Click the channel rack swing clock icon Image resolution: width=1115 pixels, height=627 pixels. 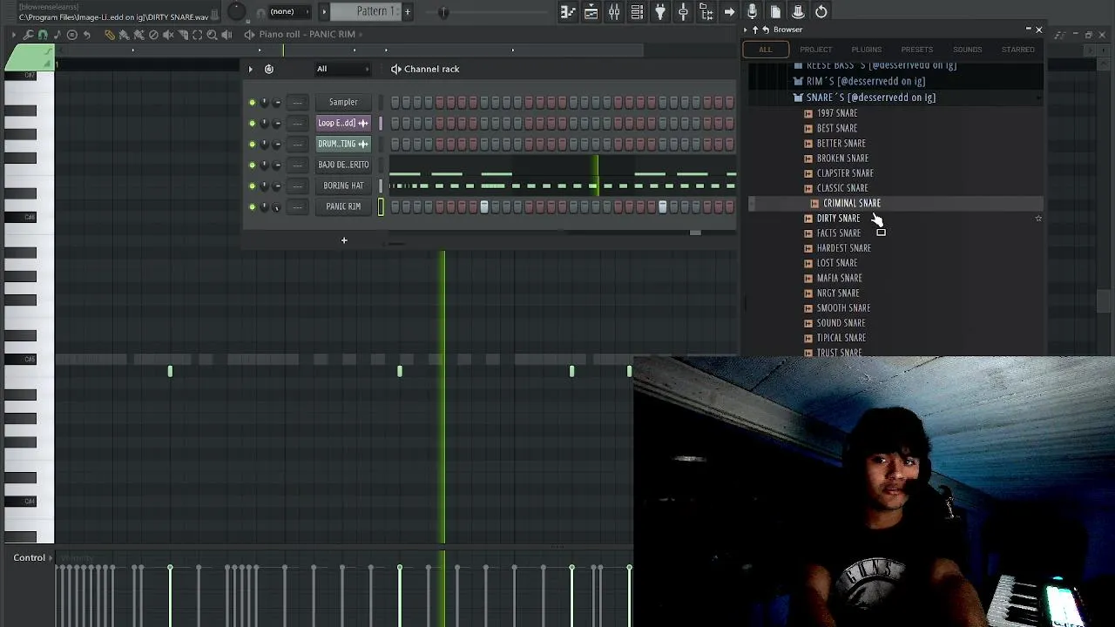click(268, 69)
